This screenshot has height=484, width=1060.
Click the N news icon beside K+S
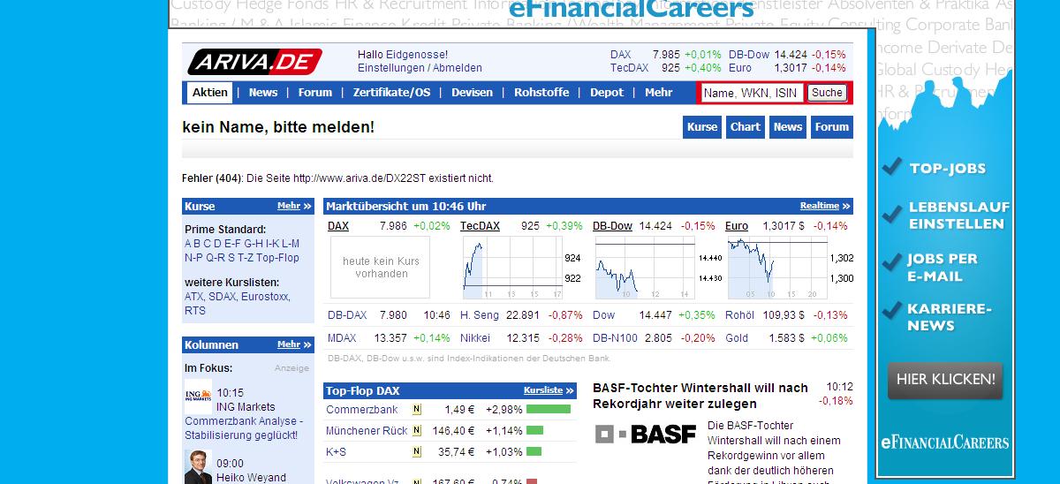(417, 452)
